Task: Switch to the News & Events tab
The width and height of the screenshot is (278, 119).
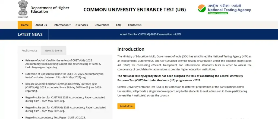Action: pos(54,50)
